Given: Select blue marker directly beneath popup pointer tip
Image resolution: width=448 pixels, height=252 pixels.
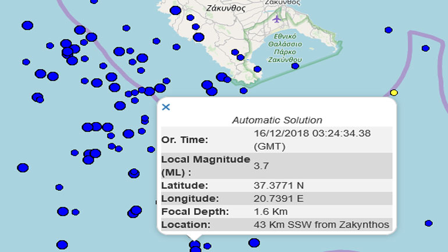Looking at the screenshot, I should click(195, 244).
